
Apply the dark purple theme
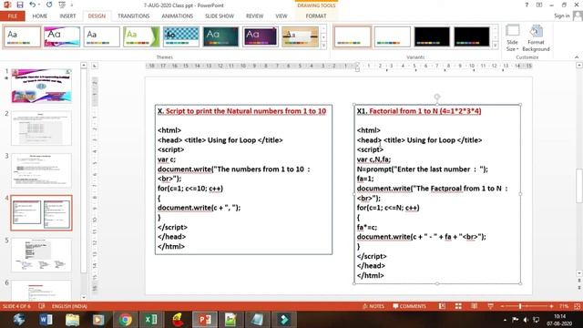click(x=261, y=36)
